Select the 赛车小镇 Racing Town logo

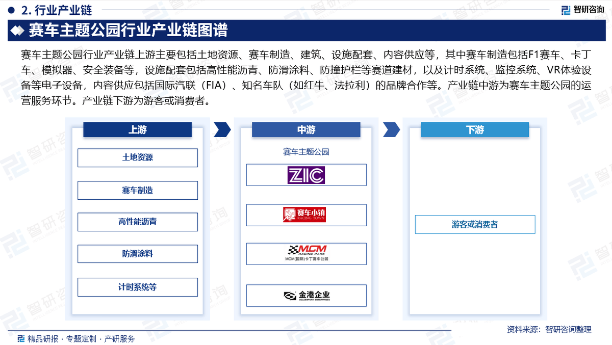[x=304, y=215]
